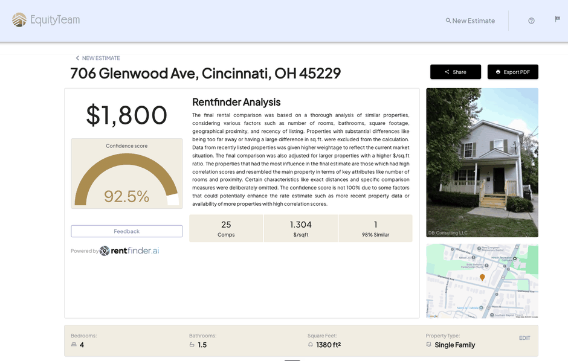Click the 92.5% confidence value

(x=126, y=196)
